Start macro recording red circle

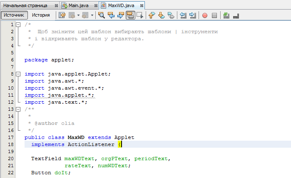click(x=205, y=15)
